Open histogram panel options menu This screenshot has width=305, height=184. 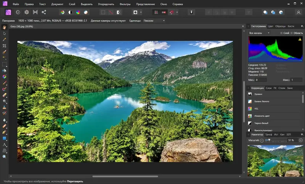(x=302, y=26)
